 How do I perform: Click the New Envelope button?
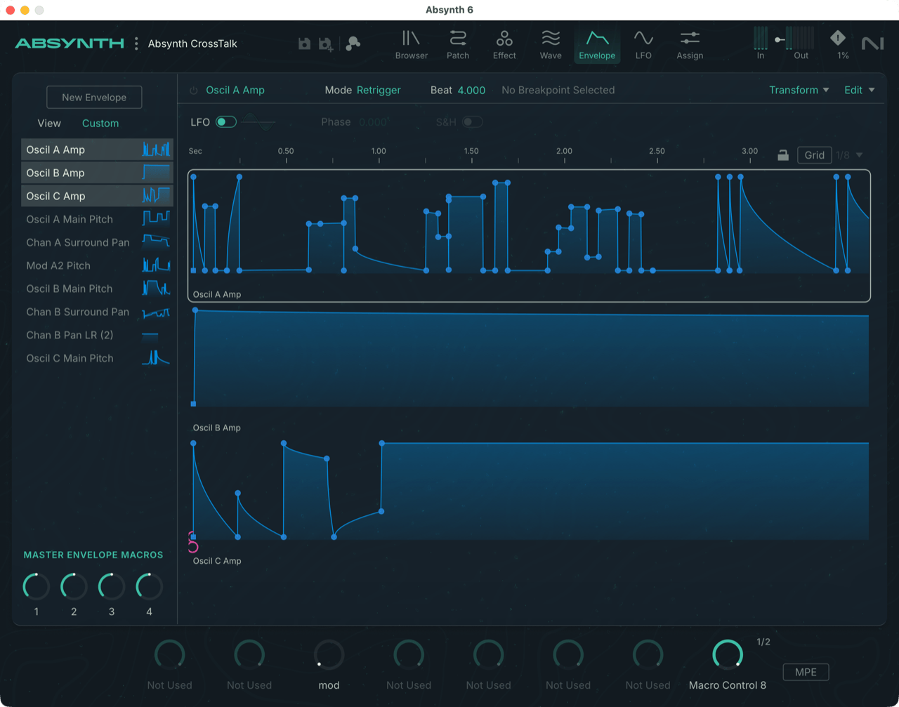tap(94, 97)
